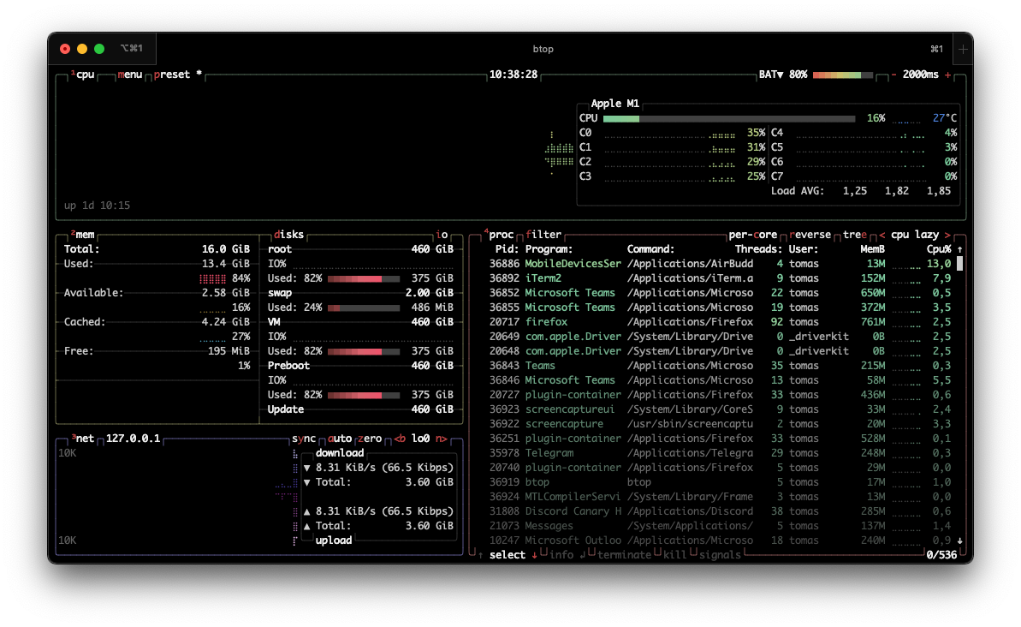Select the btop process row

pyautogui.click(x=720, y=482)
